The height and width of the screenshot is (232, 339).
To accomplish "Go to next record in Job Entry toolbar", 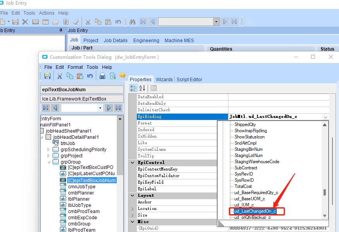I will [x=225, y=22].
